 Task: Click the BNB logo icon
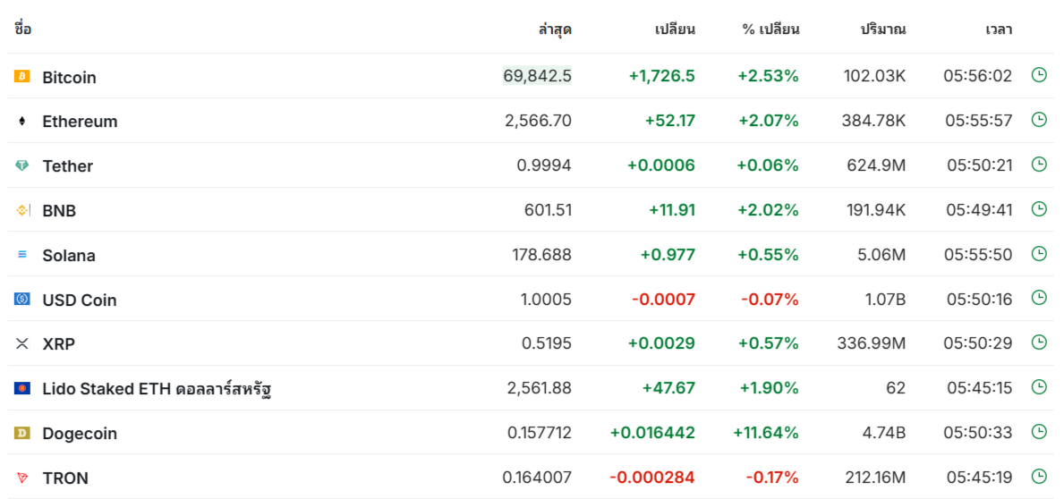click(x=21, y=210)
